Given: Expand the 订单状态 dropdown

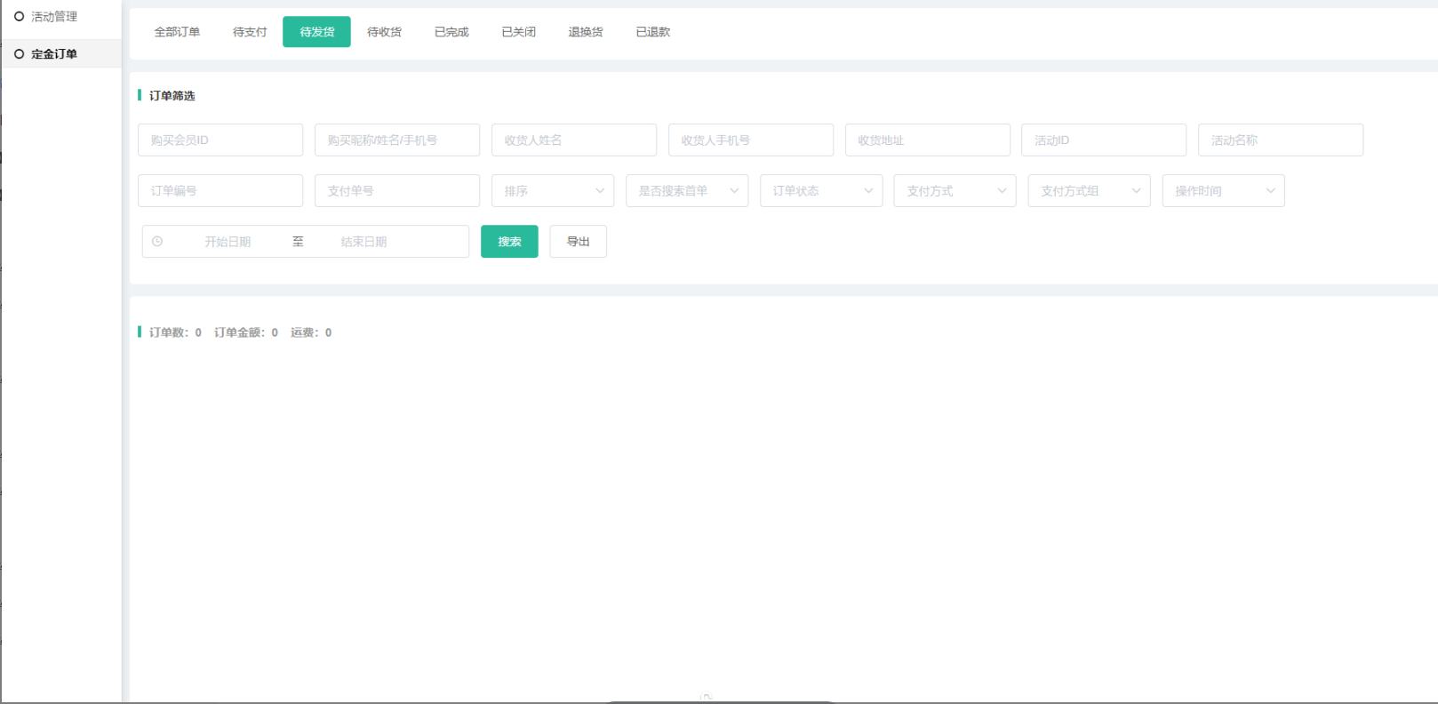Looking at the screenshot, I should point(820,191).
